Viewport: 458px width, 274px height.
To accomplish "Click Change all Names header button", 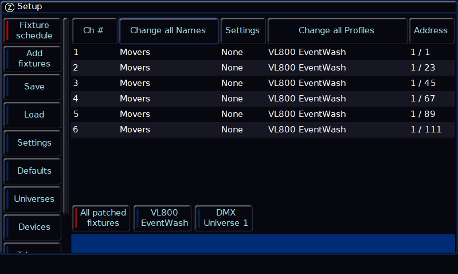I will pyautogui.click(x=169, y=31).
